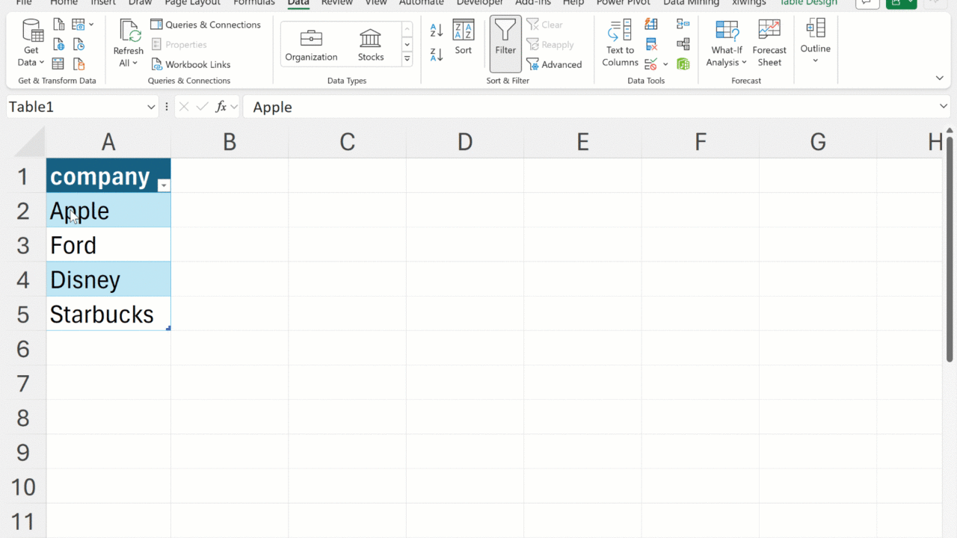Click the Remove Duplicates icon
The image size is (957, 538).
point(651,45)
